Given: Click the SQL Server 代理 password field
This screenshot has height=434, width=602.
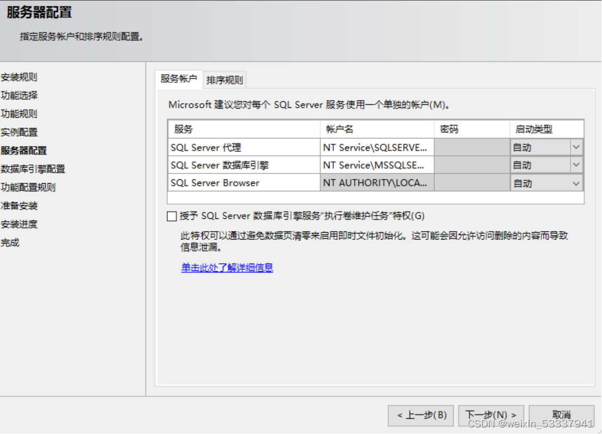Looking at the screenshot, I should point(472,147).
